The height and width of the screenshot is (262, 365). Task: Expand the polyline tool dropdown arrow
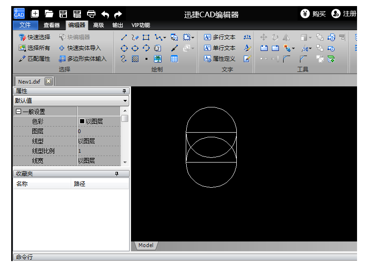pos(165,37)
